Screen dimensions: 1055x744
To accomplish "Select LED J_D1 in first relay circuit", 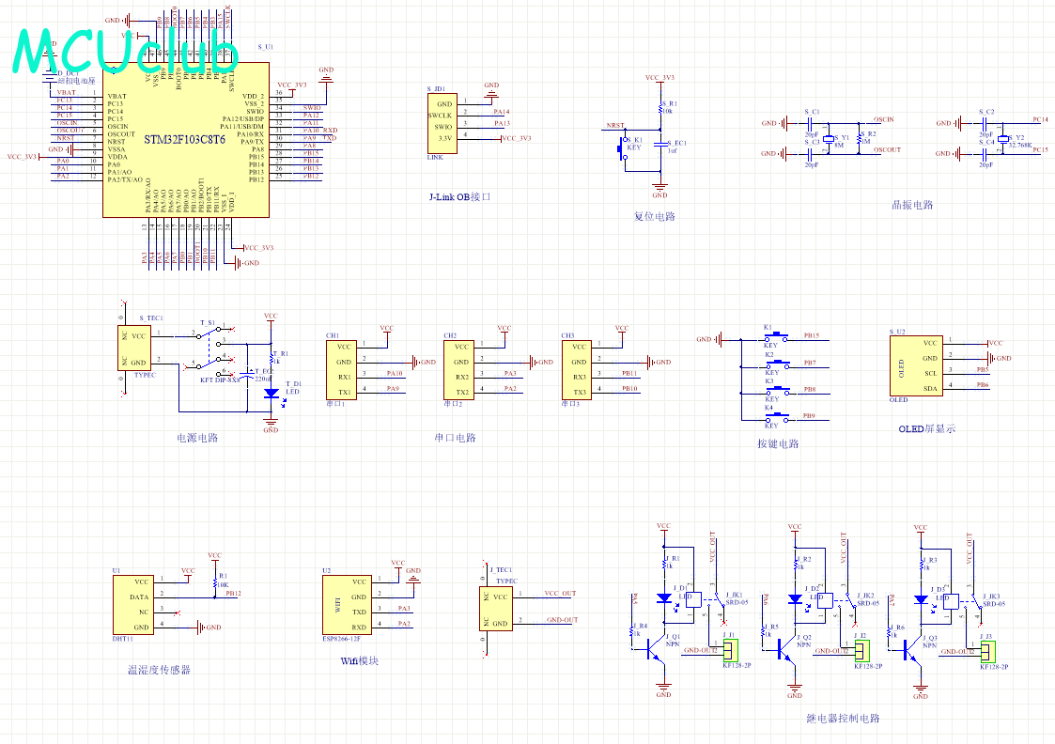I will pyautogui.click(x=664, y=598).
